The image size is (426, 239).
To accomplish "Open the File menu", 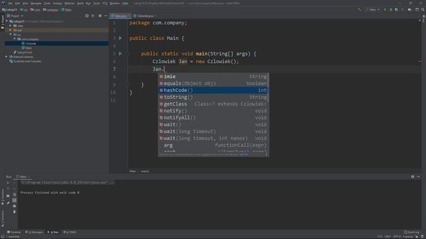I will [x=10, y=3].
